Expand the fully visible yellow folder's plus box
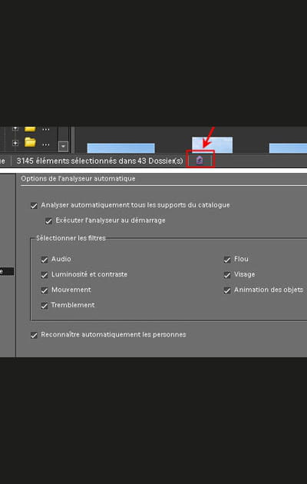The width and height of the screenshot is (307, 484). (15, 143)
